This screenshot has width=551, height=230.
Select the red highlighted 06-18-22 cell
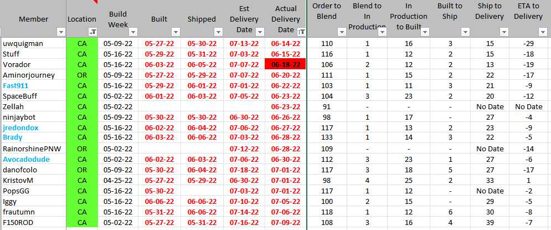click(286, 64)
